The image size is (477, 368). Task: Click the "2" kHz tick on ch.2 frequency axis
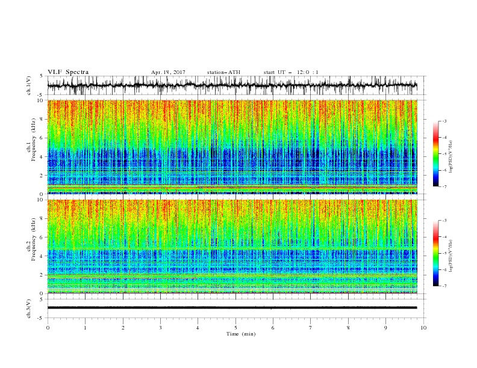pyautogui.click(x=42, y=275)
